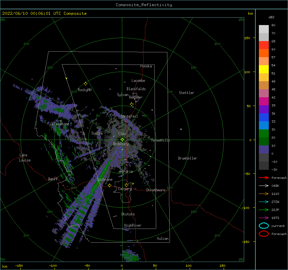Viewport: 288px width, 270px height.
Task: Click the yellow diamond marker near RockyMH
Action: [x=85, y=84]
